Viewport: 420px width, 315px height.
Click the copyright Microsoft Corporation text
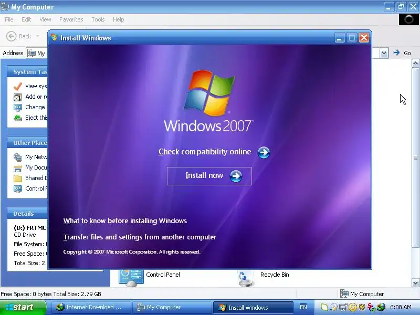pos(132,252)
